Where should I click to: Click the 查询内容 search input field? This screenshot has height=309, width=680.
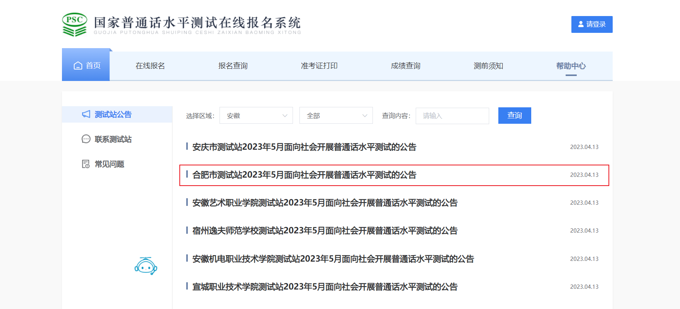452,115
